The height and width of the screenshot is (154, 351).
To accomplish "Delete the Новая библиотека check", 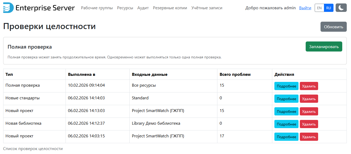I will tap(309, 124).
